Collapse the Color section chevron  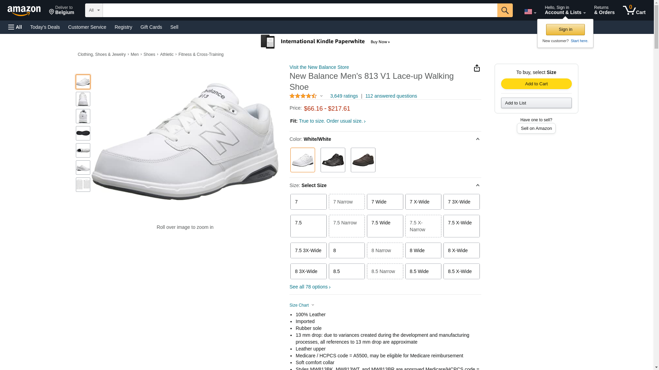pos(477,139)
